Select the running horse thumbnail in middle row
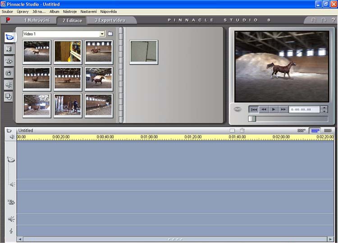 coord(99,79)
